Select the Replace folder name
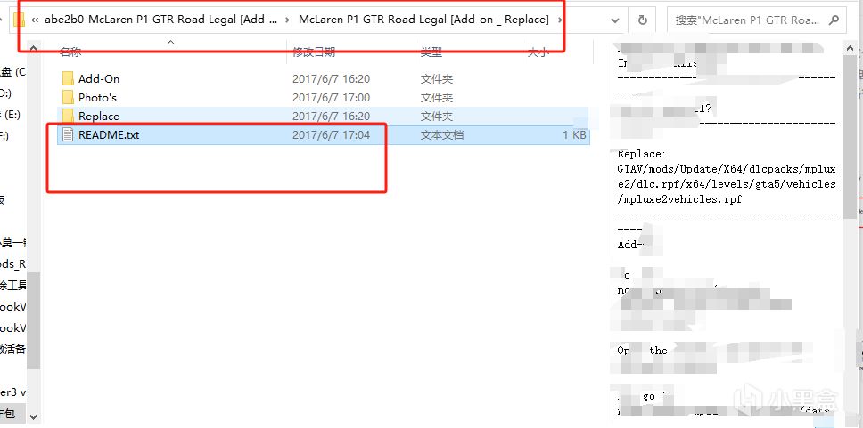 [x=99, y=116]
